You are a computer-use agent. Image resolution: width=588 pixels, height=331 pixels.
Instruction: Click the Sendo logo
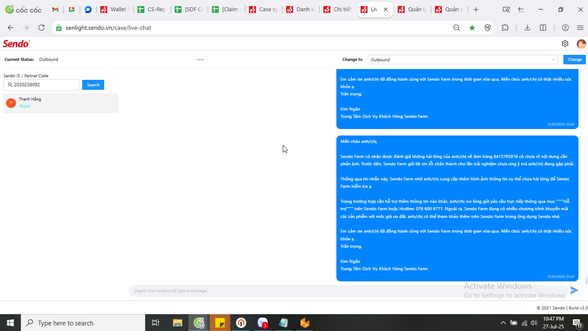16,44
